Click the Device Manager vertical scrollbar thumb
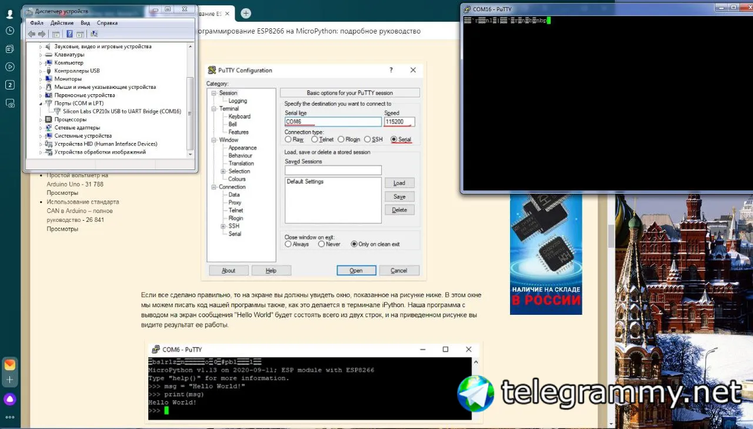Image resolution: width=753 pixels, height=429 pixels. (x=189, y=113)
